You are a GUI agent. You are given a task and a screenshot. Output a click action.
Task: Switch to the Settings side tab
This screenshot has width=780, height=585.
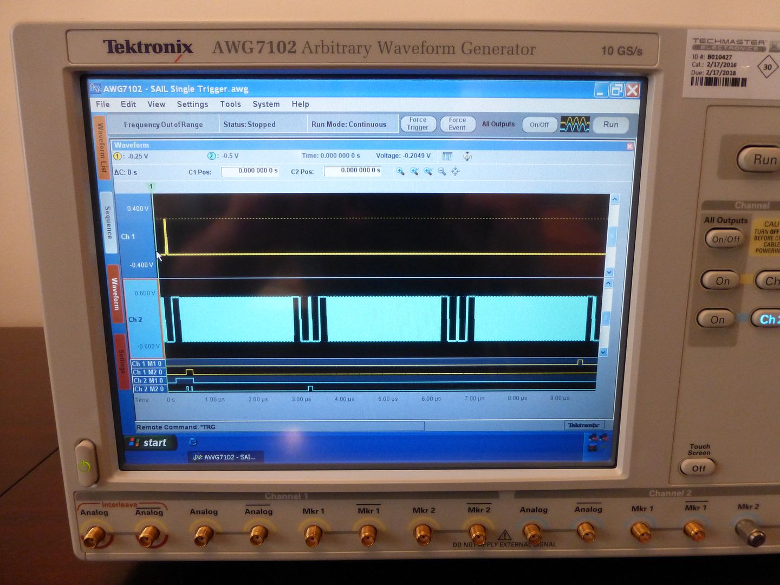tap(122, 362)
